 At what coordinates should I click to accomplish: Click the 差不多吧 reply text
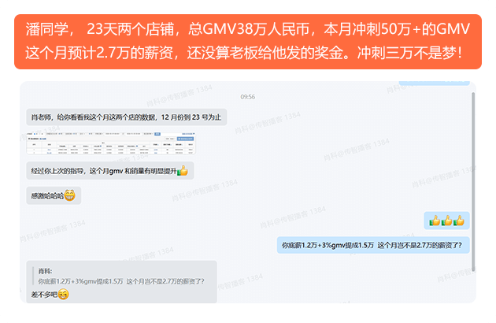coord(44,295)
